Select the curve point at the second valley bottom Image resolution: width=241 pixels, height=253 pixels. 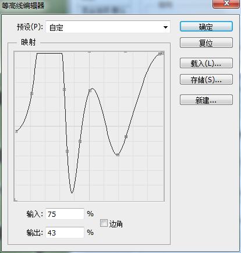(x=118, y=154)
